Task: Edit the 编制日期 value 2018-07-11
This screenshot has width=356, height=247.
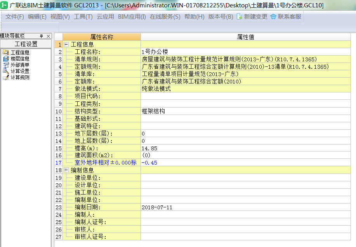Action: (246, 207)
